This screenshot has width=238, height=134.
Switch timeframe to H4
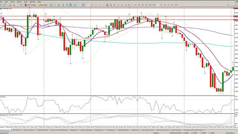(x=165, y=5)
